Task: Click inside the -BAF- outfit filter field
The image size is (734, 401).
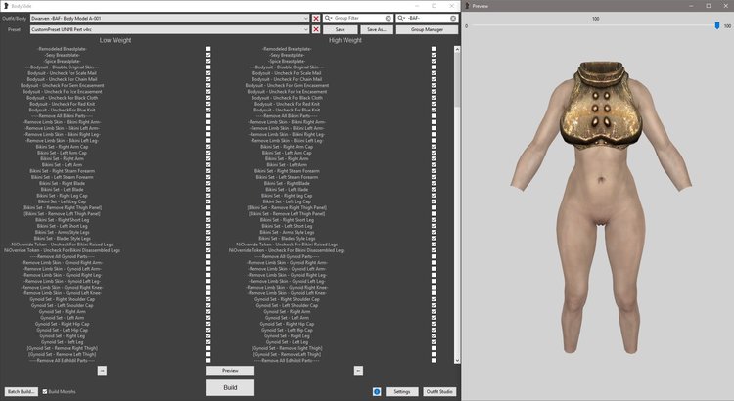Action: (x=428, y=19)
